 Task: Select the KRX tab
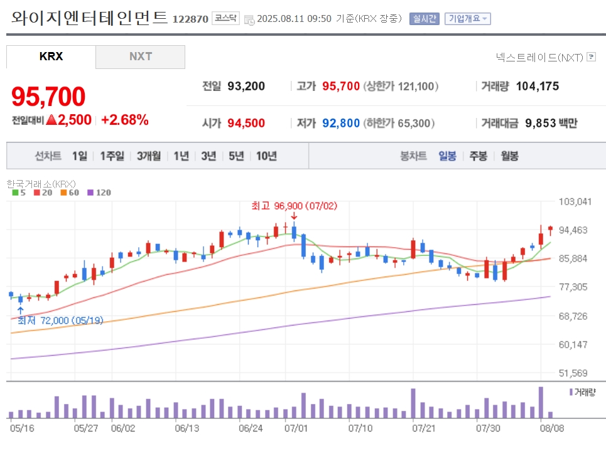[51, 56]
